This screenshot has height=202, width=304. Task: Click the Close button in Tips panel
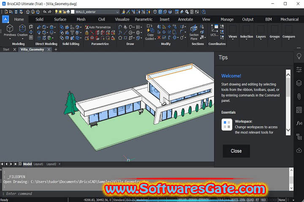pyautogui.click(x=236, y=151)
